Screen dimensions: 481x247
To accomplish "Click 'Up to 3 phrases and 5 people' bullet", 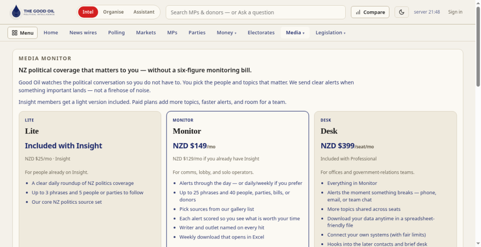I will [x=87, y=192].
